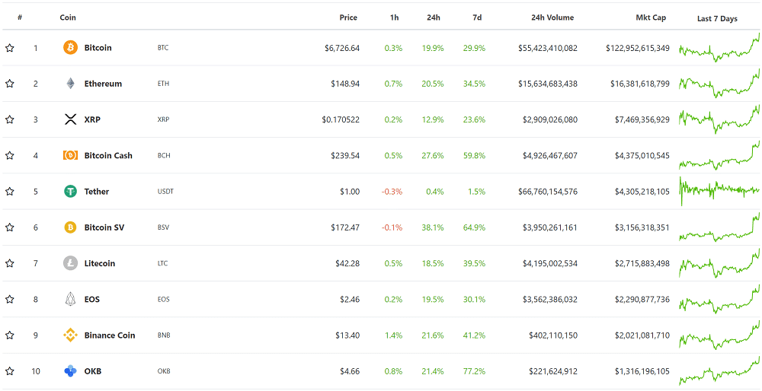Open Ethereum's 7-day sparkline chart

[x=719, y=84]
